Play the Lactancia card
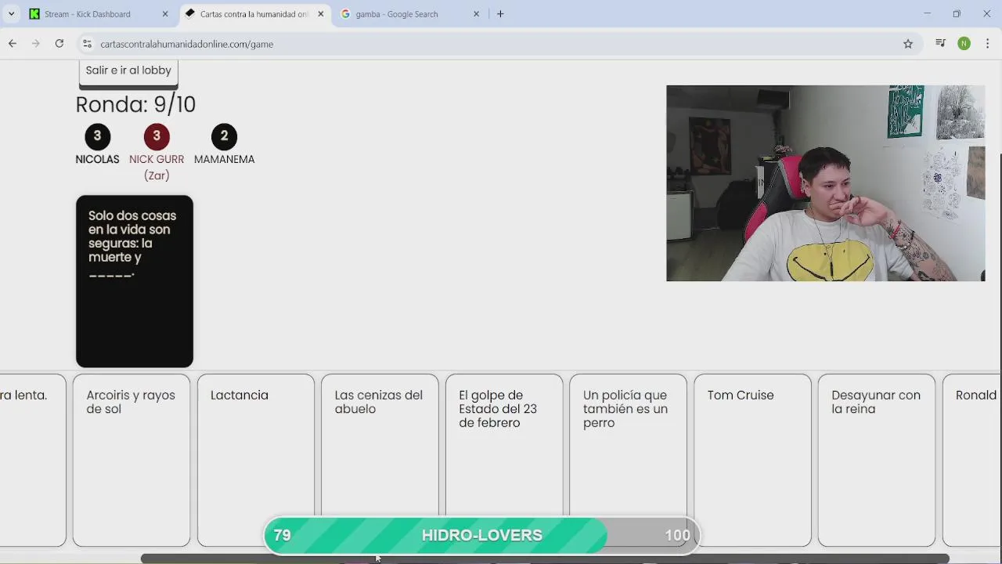The height and width of the screenshot is (564, 1002). click(256, 460)
